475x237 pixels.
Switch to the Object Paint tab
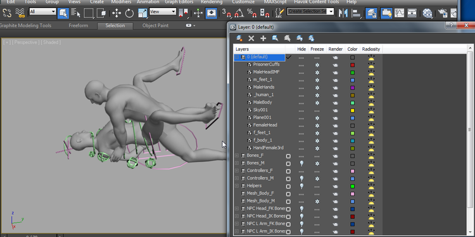pyautogui.click(x=155, y=26)
